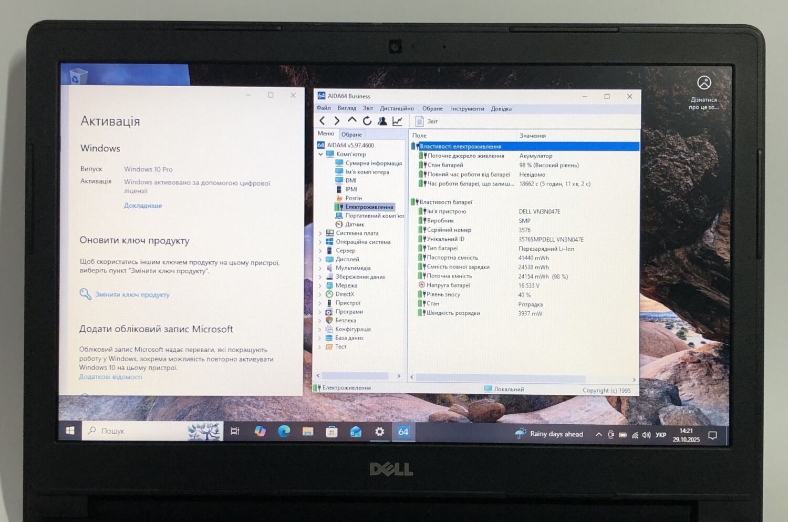788x522 pixels.
Task: Click Змінити ключ продукту link
Action: click(x=132, y=295)
